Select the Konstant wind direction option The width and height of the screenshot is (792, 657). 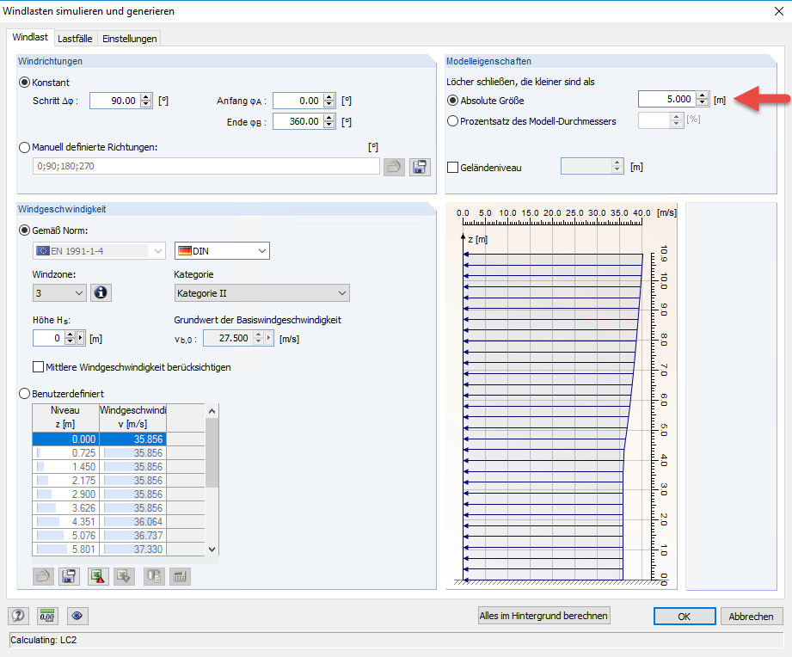coord(26,83)
